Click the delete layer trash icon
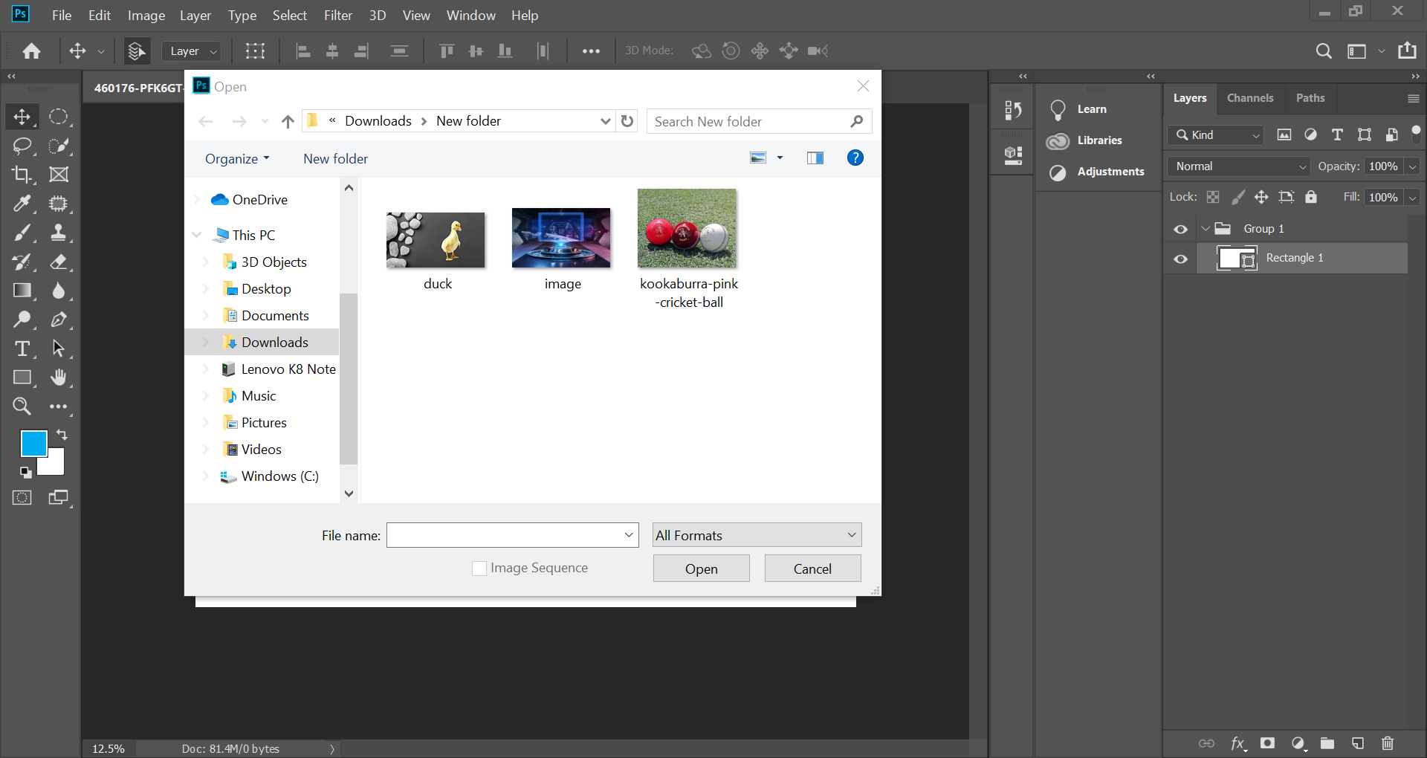This screenshot has height=758, width=1427. 1387,743
